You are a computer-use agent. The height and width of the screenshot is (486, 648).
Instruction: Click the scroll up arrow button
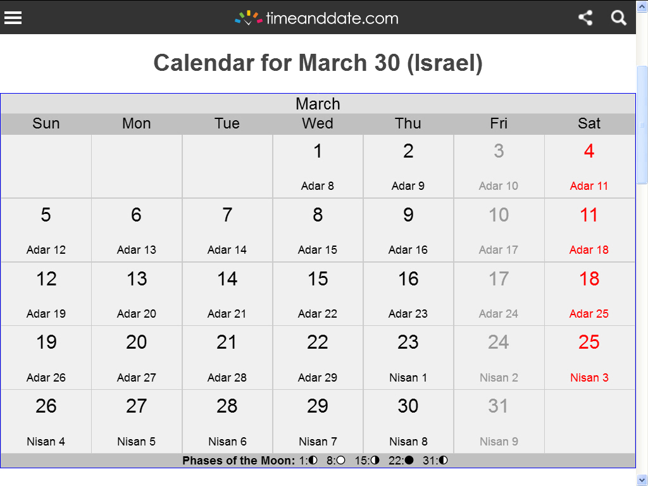[642, 6]
